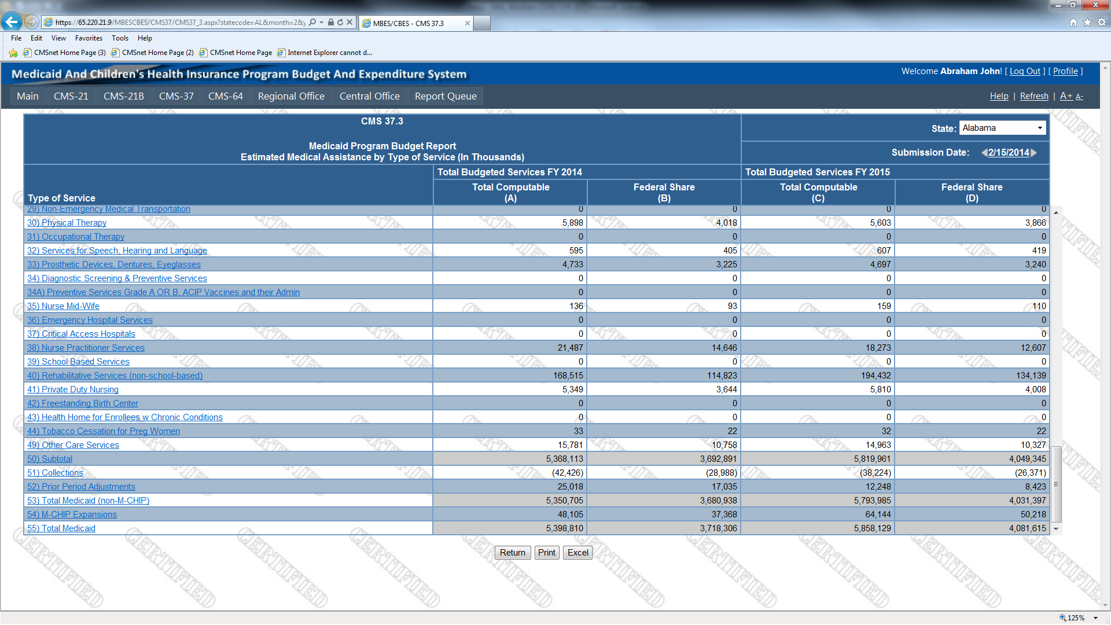Open the Favorites menu
This screenshot has width=1111, height=625.
89,38
